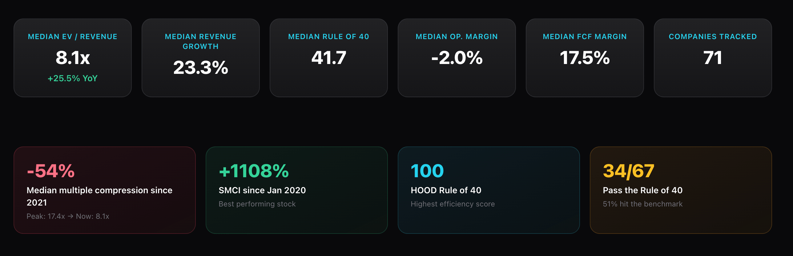Click the Companies Tracked heading
793x256 pixels.
(x=713, y=37)
